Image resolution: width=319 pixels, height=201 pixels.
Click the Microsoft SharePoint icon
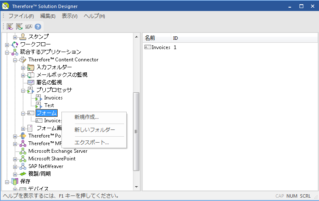point(23,159)
